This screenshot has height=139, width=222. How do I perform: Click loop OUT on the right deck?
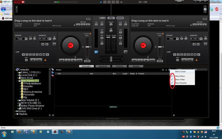190,60
